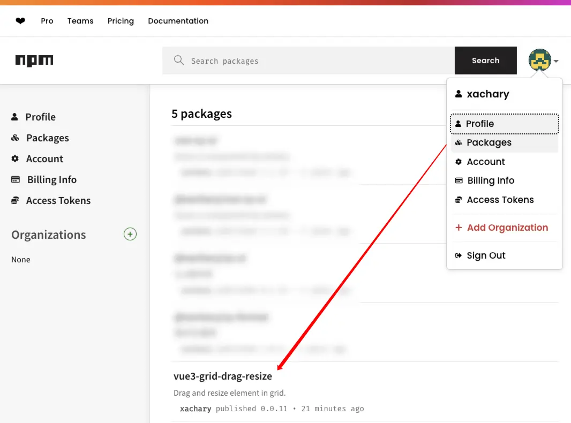Click the person icon beside xachary
This screenshot has width=571, height=423.
point(459,94)
